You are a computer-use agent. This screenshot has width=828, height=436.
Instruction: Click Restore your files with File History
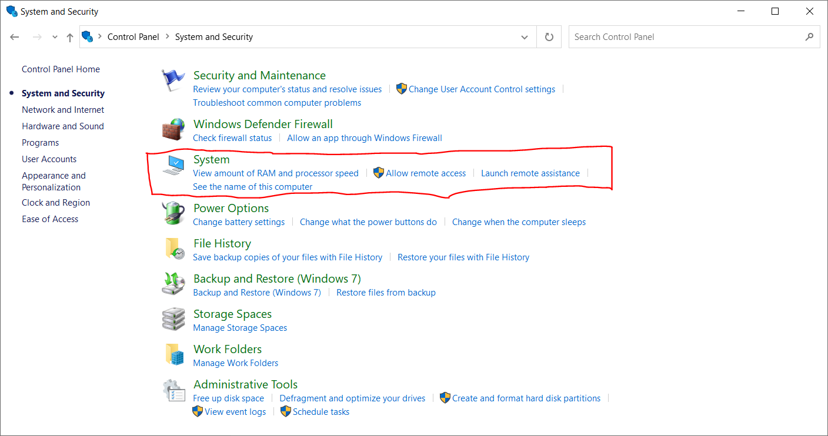[463, 257]
